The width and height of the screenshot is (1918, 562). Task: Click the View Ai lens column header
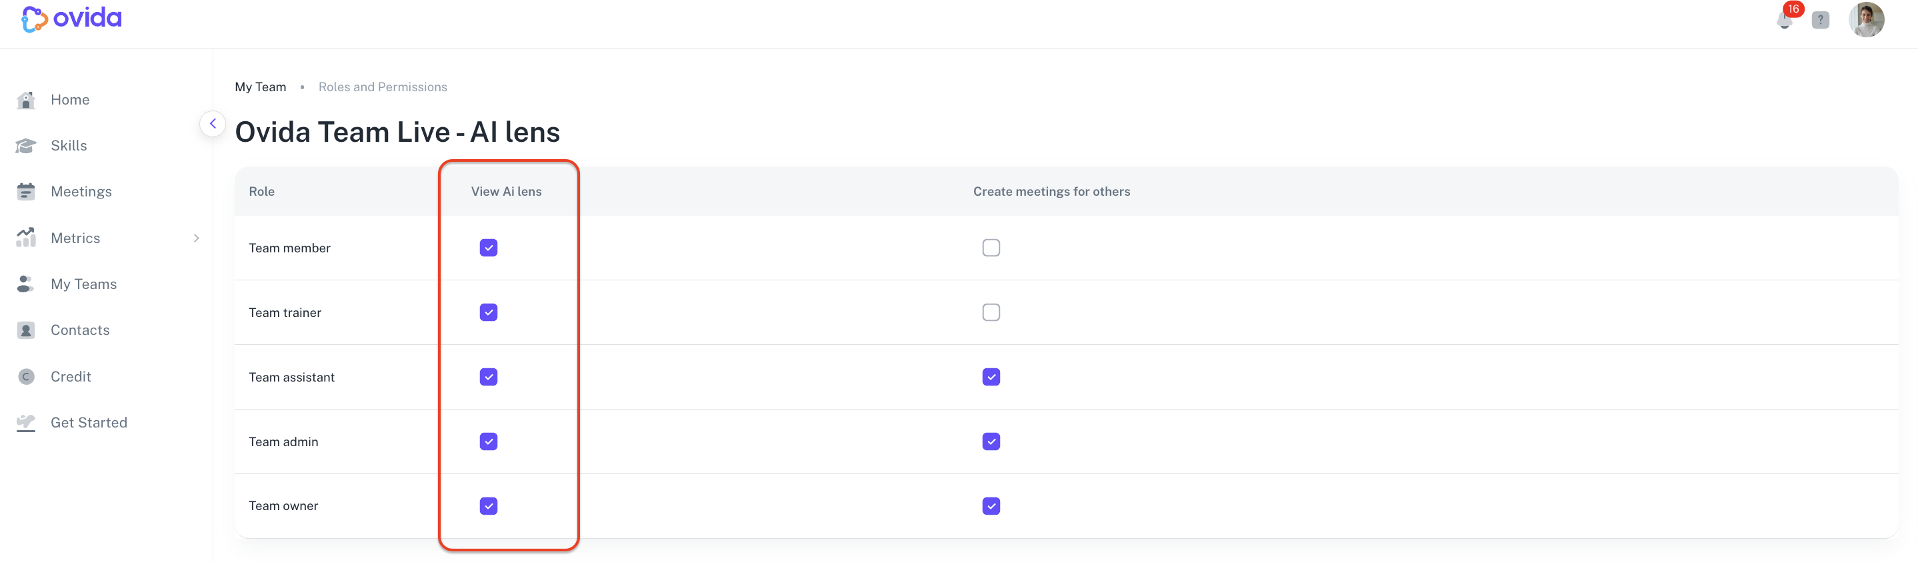pyautogui.click(x=506, y=192)
